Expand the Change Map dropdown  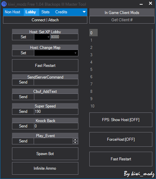tap(56, 53)
